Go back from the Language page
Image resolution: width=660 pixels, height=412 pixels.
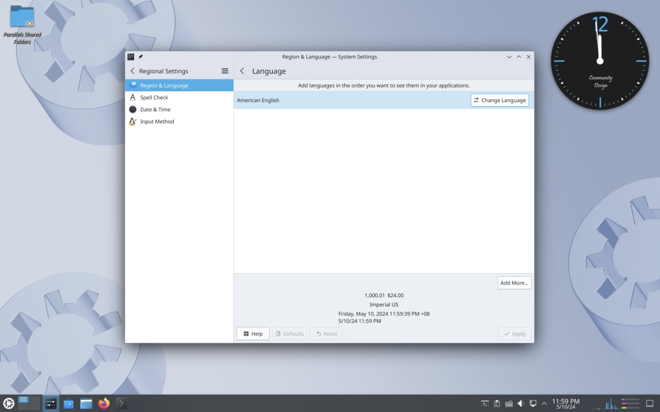[x=243, y=71]
